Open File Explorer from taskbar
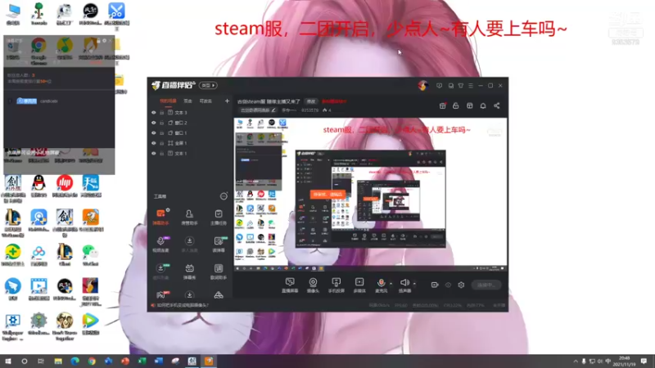This screenshot has width=655, height=368. point(58,361)
